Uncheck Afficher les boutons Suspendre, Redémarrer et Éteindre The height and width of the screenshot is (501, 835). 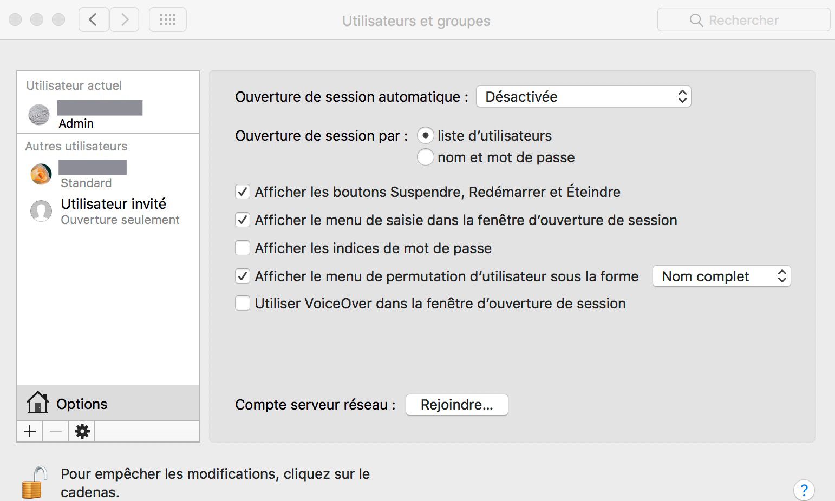243,192
